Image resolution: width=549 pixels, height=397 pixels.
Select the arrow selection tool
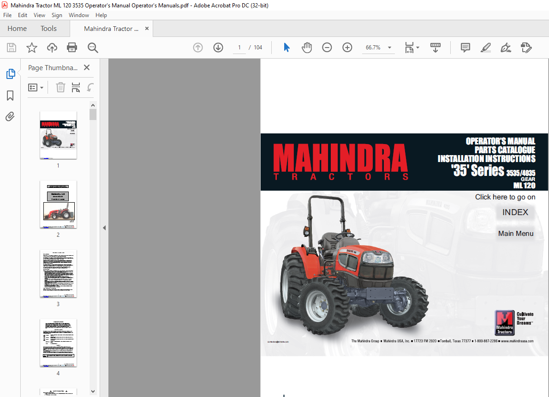click(286, 47)
